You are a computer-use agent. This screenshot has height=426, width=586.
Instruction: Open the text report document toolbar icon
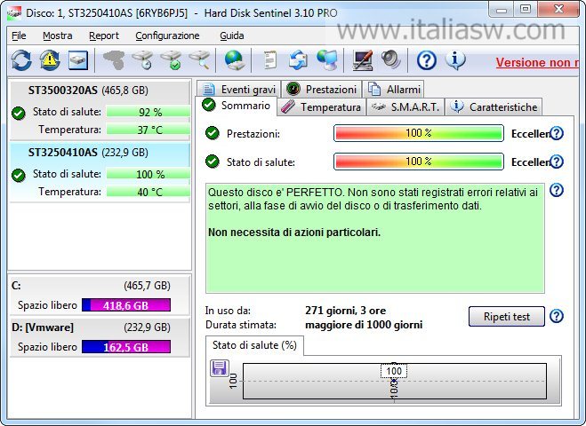pos(269,60)
